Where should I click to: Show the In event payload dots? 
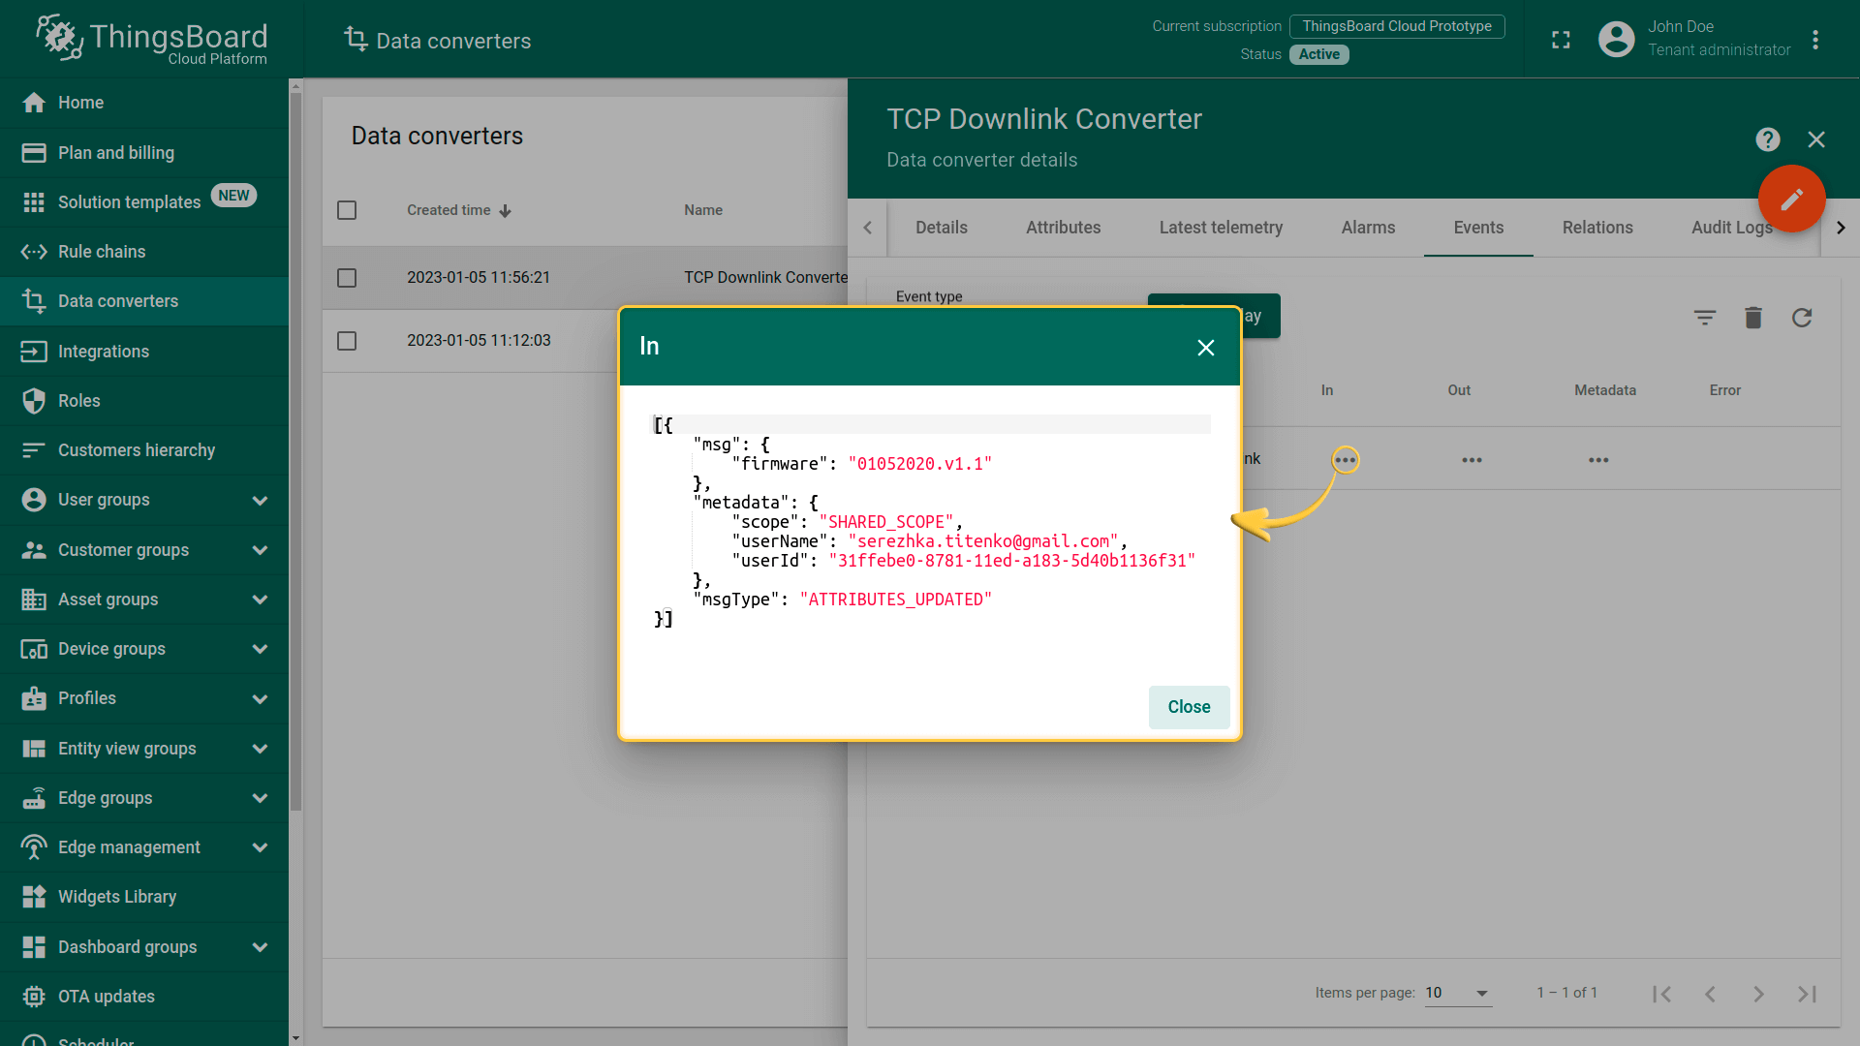(1346, 460)
